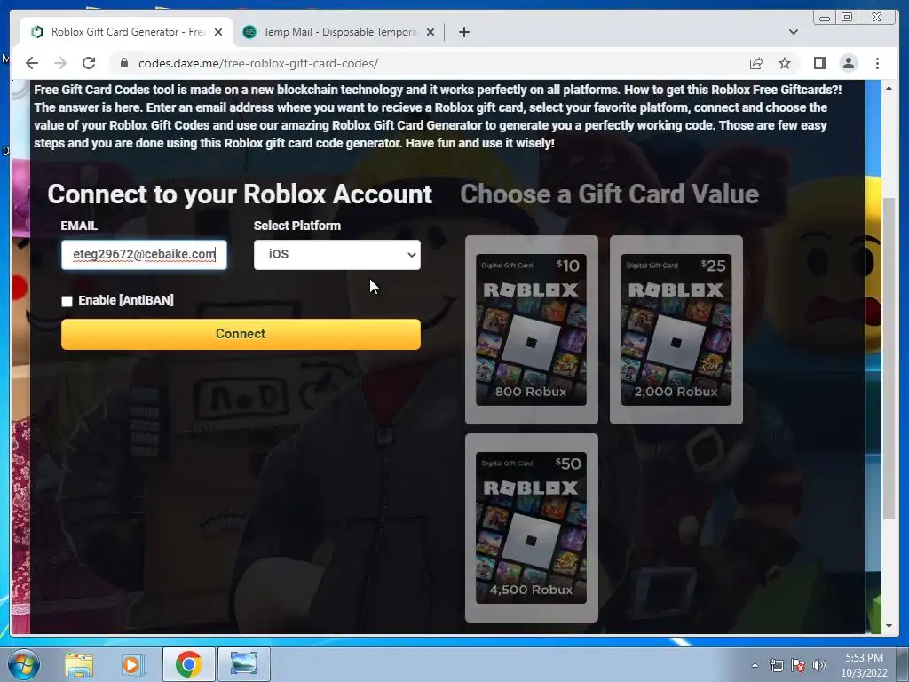Click the browser forward arrow
Viewport: 909px width, 682px height.
(x=60, y=63)
